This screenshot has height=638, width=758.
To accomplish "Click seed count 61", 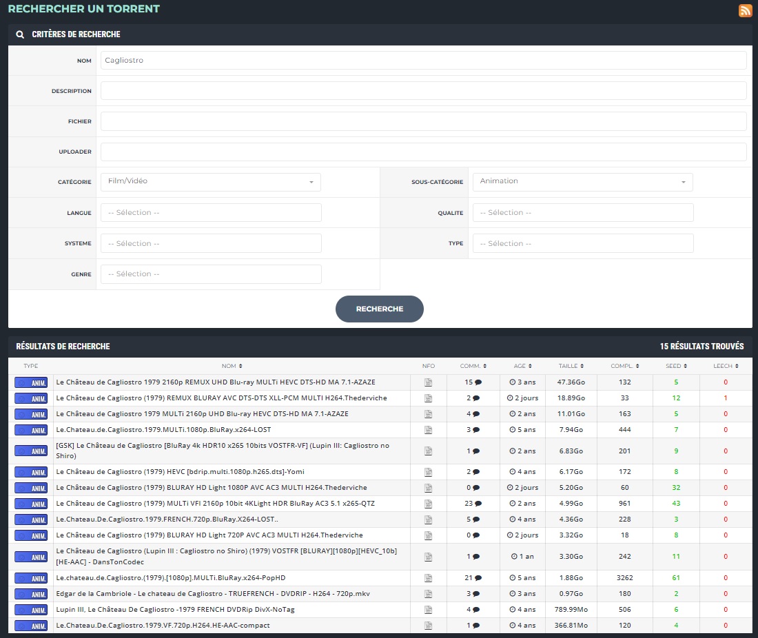I will pyautogui.click(x=676, y=577).
